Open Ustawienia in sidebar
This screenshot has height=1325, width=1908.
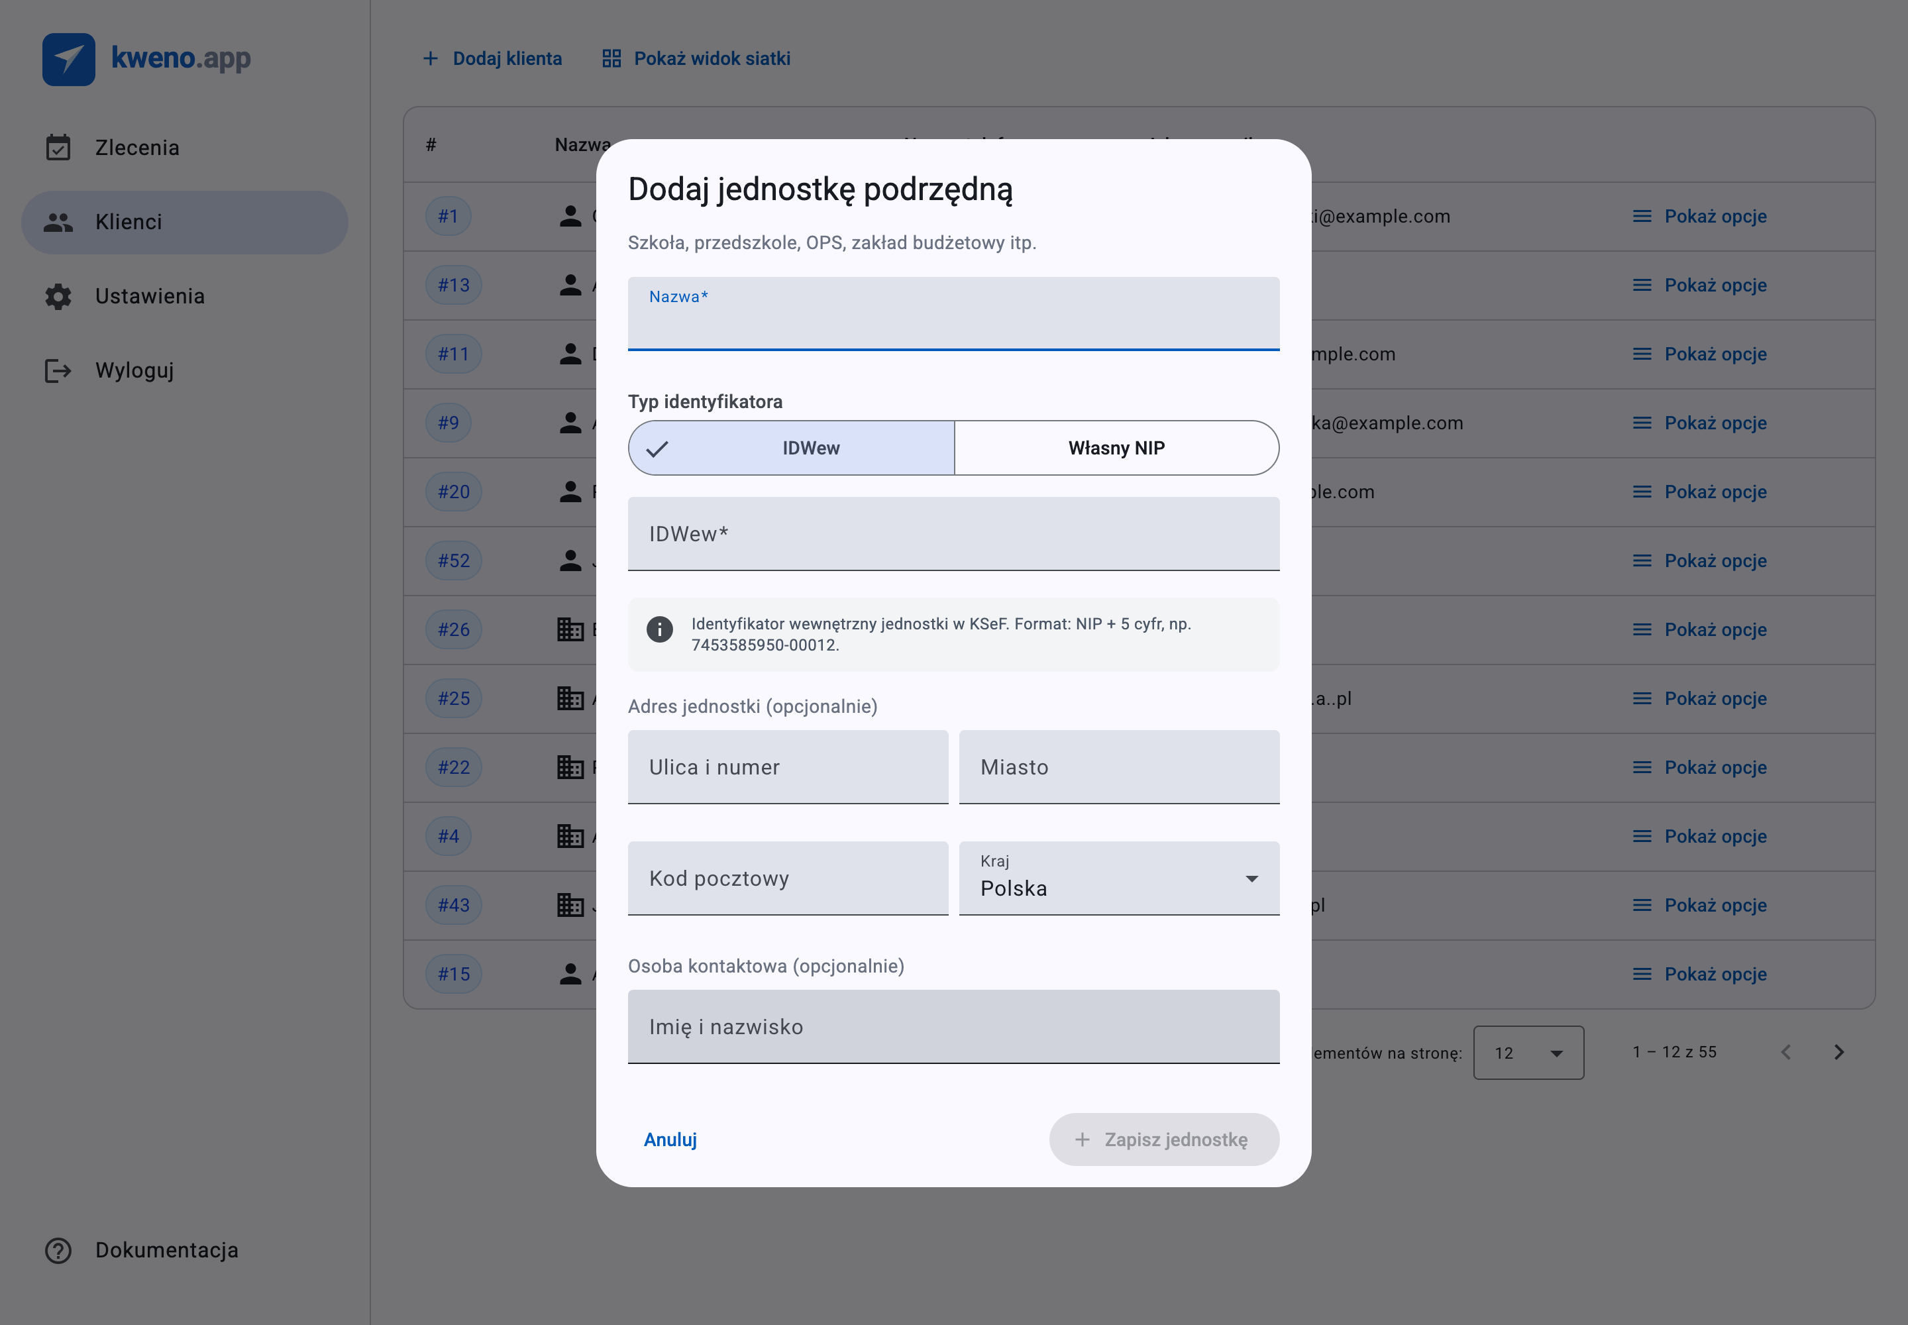pos(184,296)
